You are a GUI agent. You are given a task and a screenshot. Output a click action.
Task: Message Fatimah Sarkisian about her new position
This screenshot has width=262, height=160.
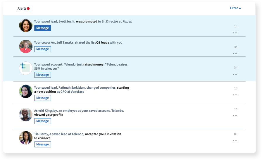point(43,98)
